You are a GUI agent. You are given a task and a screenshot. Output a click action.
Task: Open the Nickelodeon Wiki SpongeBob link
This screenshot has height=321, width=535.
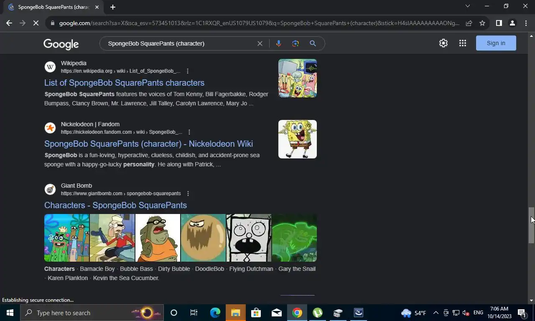pyautogui.click(x=149, y=144)
